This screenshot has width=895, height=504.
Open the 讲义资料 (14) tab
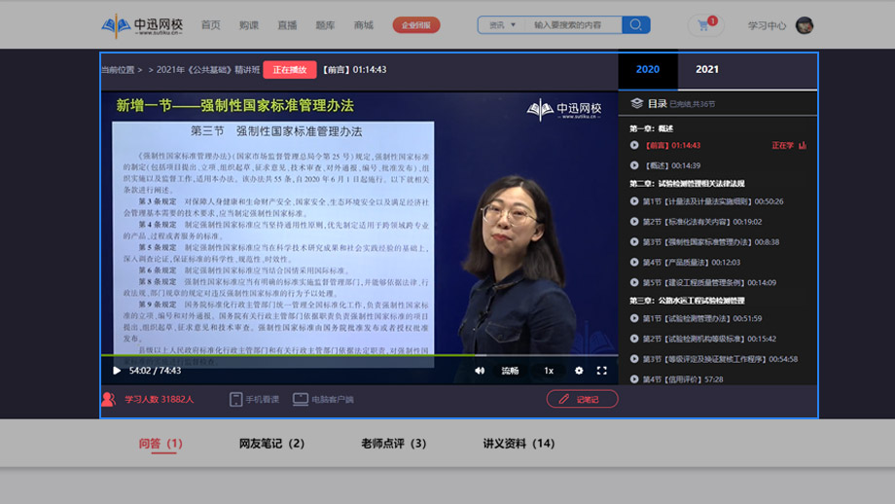pyautogui.click(x=519, y=444)
